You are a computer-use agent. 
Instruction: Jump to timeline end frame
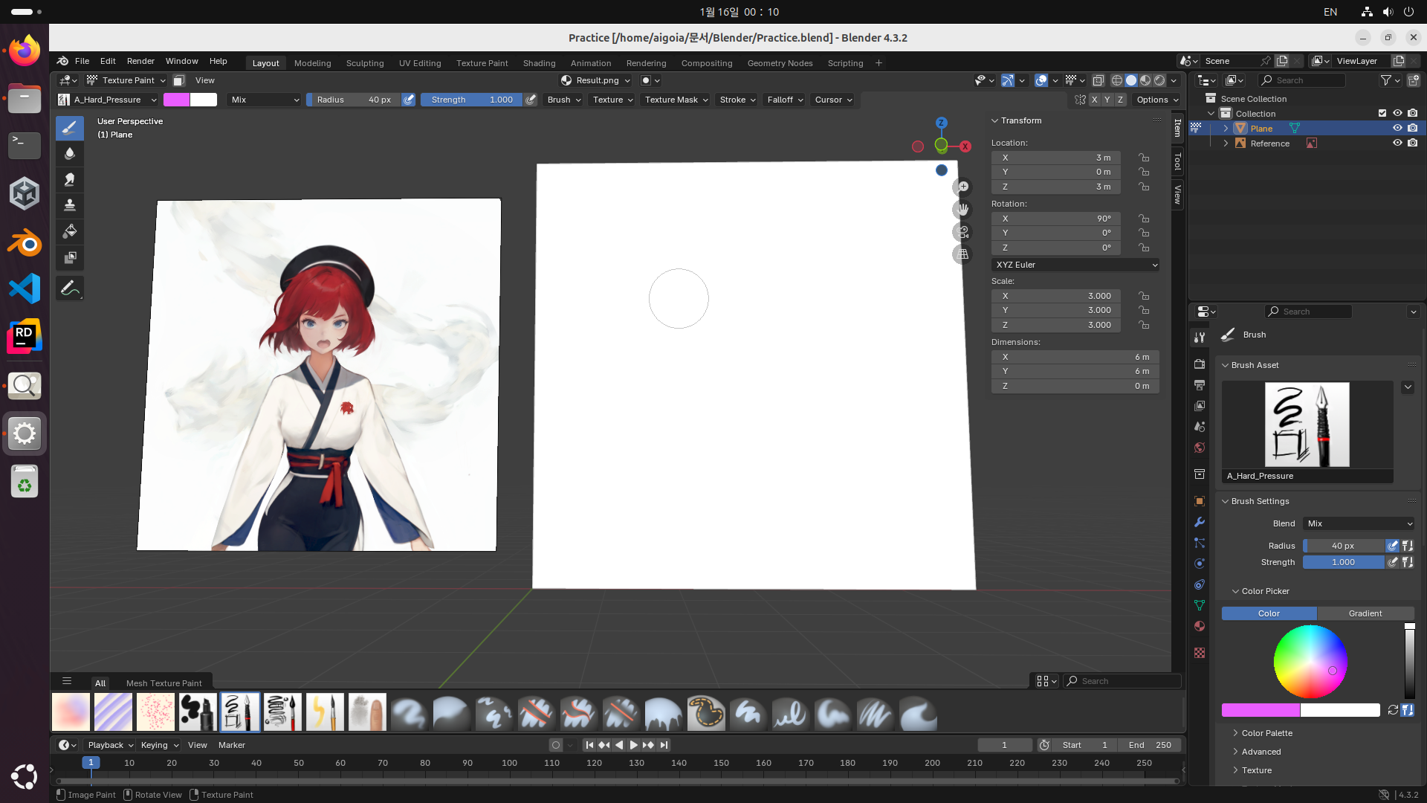pyautogui.click(x=664, y=745)
